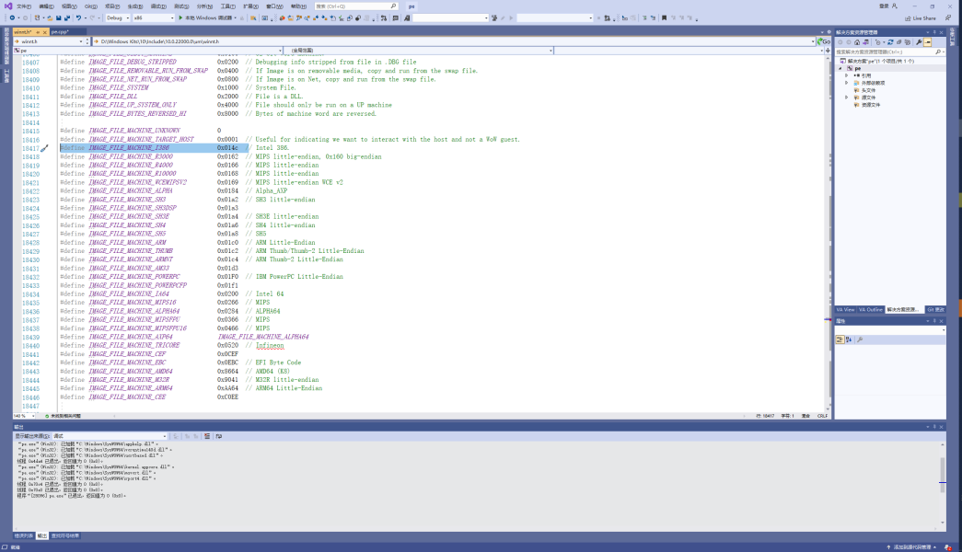Screen dimensions: 962x552
Task: Open properties wrench icon in Solution Explorer
Action: [x=919, y=41]
